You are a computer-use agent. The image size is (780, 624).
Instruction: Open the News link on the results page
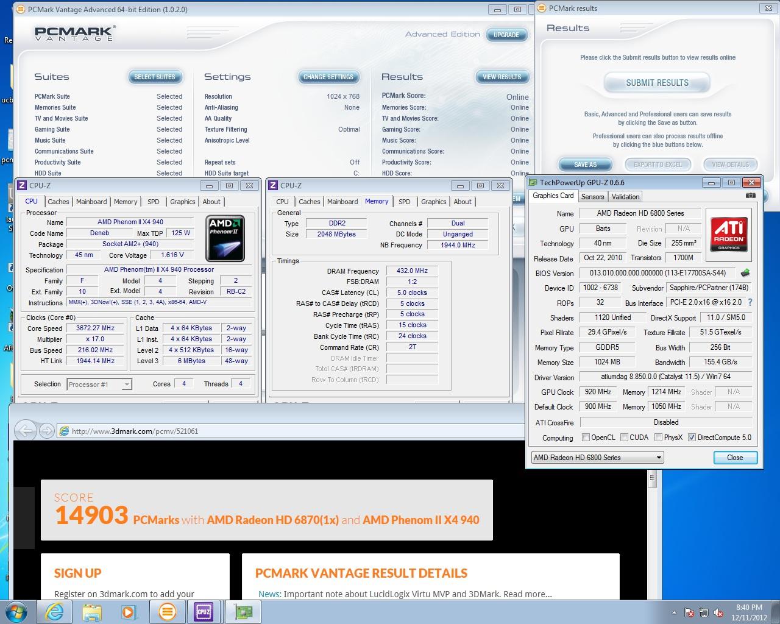point(269,594)
